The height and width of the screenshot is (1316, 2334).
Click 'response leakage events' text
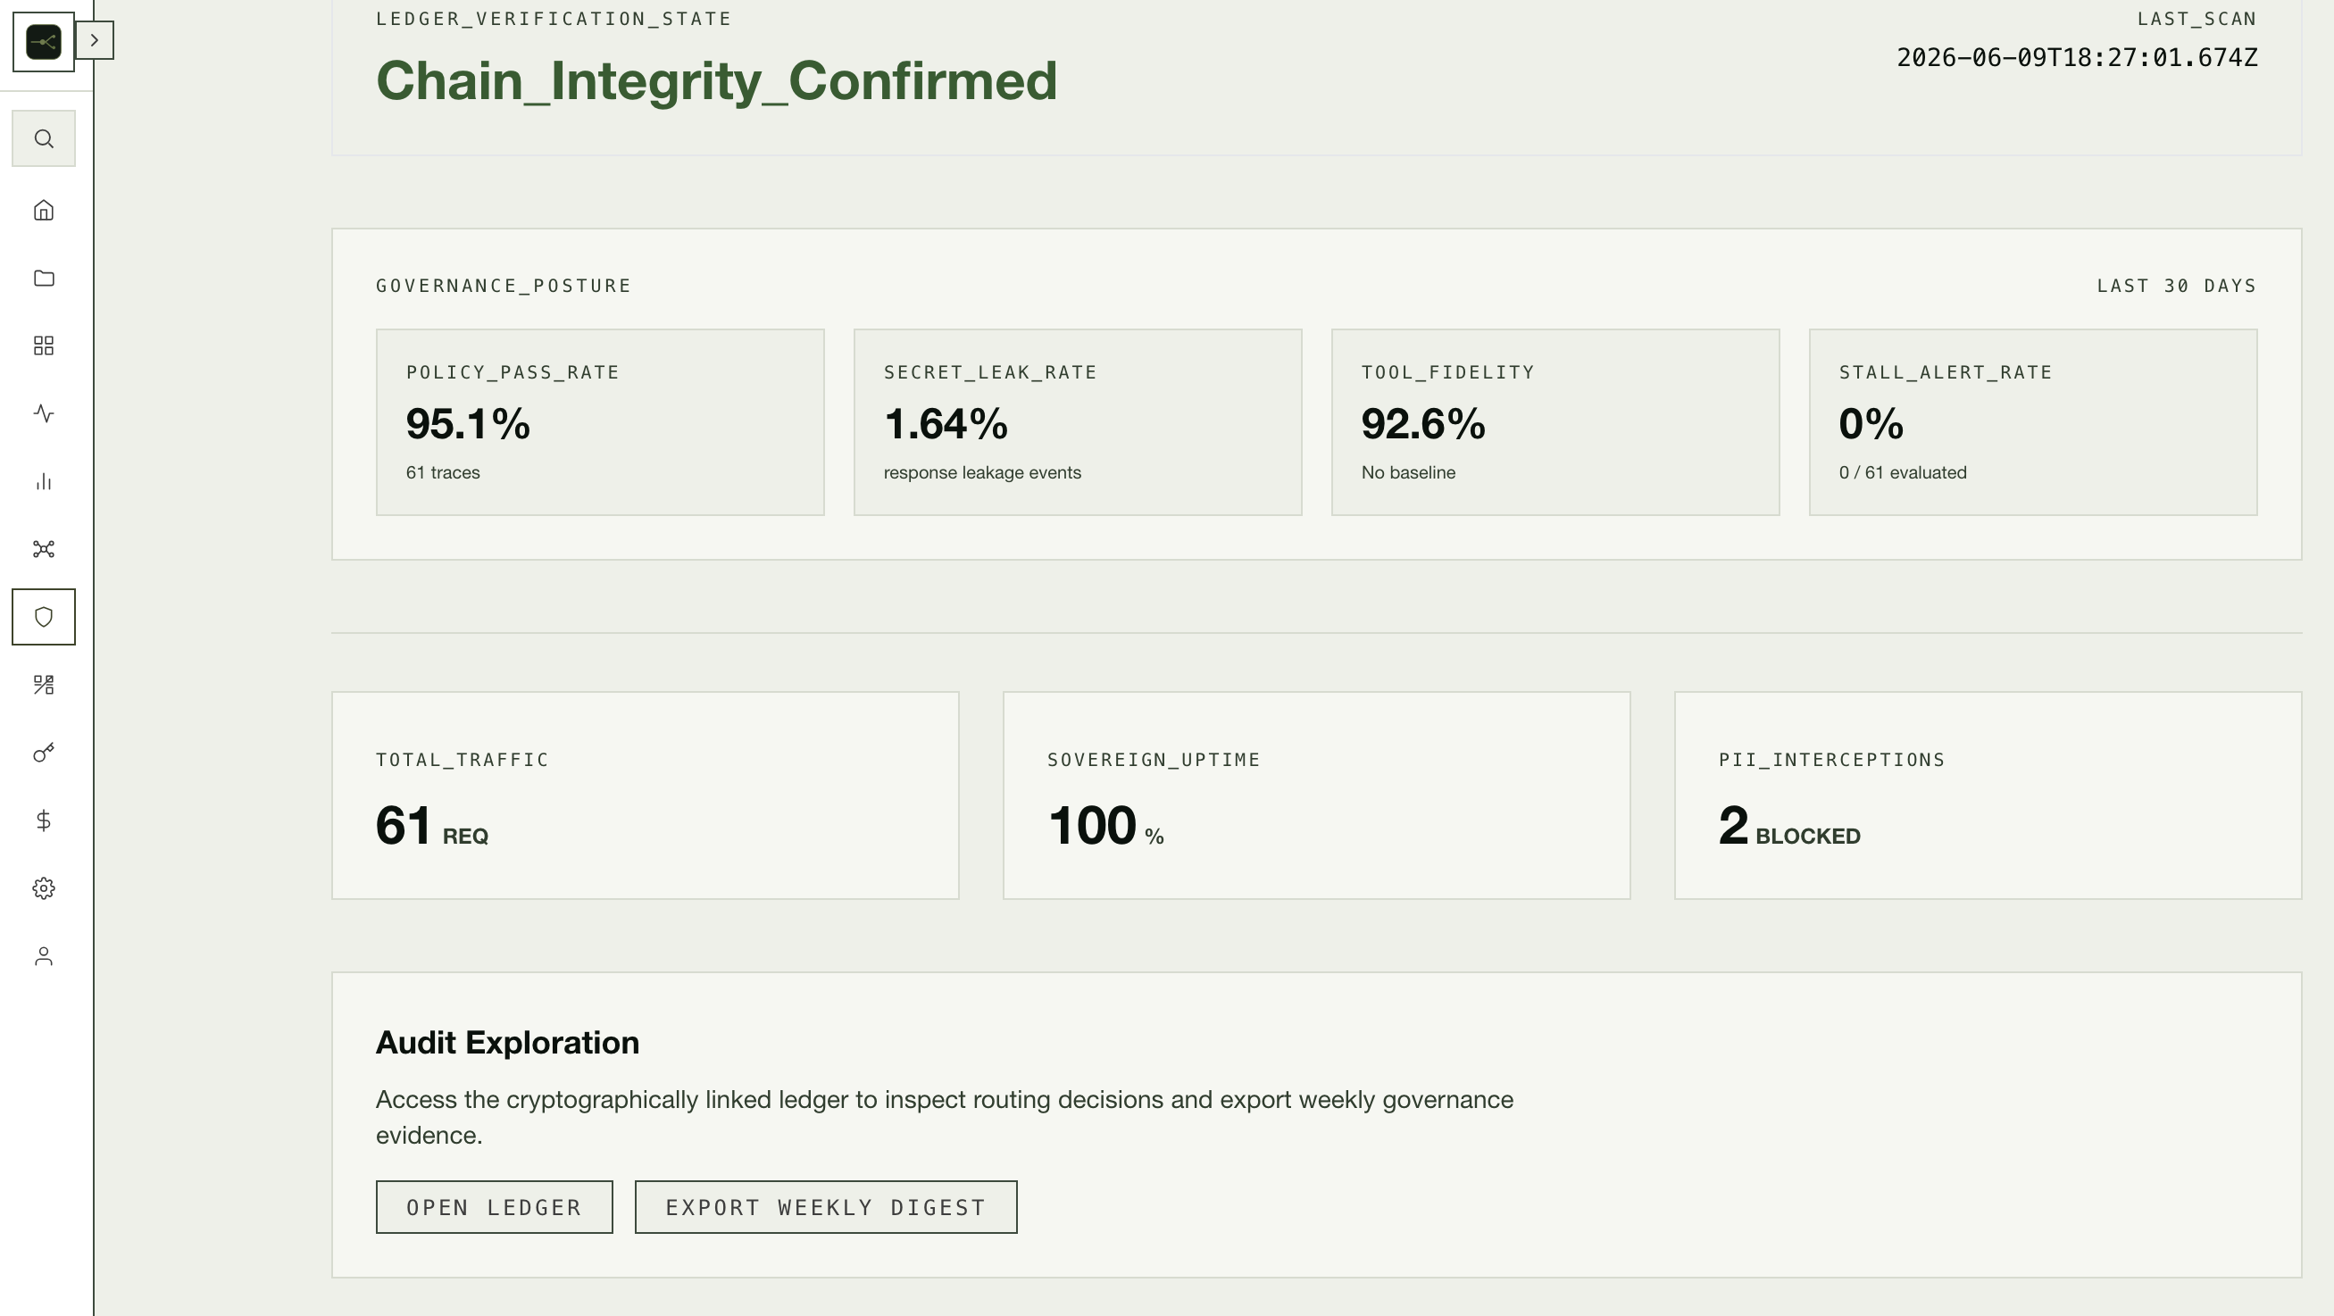click(x=982, y=473)
